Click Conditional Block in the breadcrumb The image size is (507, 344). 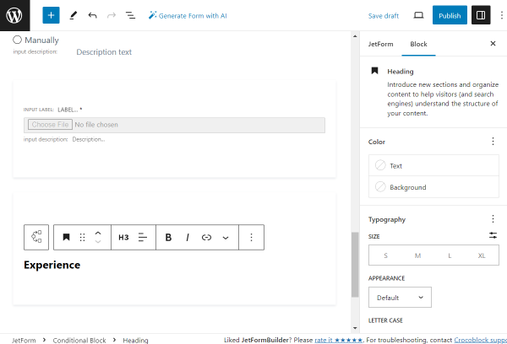click(79, 340)
